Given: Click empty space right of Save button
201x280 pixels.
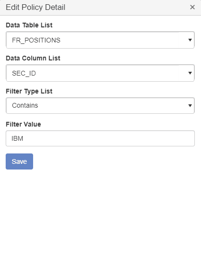Looking at the screenshot, I should (114, 161).
